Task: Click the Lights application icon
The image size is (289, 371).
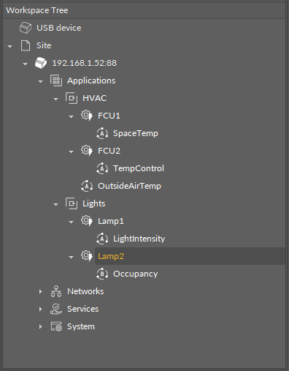Action: (72, 203)
